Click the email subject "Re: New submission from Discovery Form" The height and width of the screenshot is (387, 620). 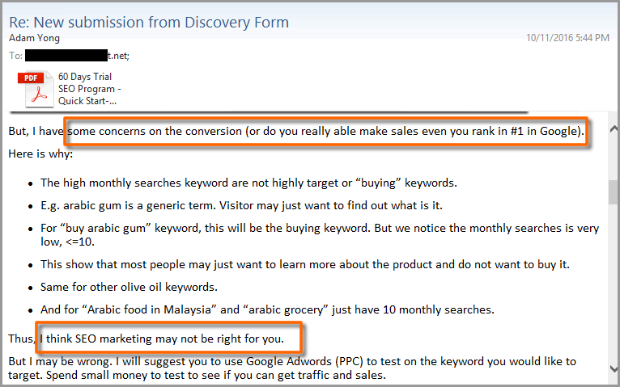[x=149, y=23]
